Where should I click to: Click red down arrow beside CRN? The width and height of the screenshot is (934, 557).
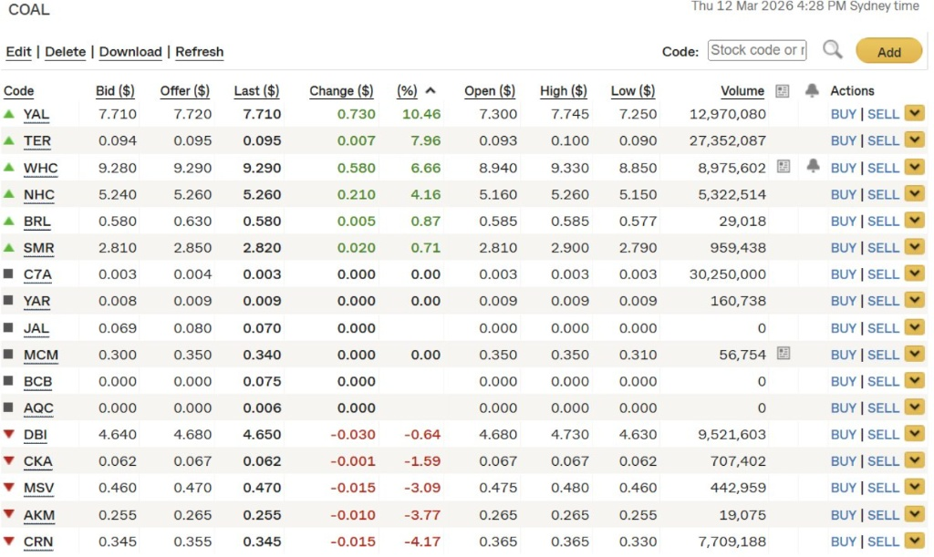click(x=9, y=541)
